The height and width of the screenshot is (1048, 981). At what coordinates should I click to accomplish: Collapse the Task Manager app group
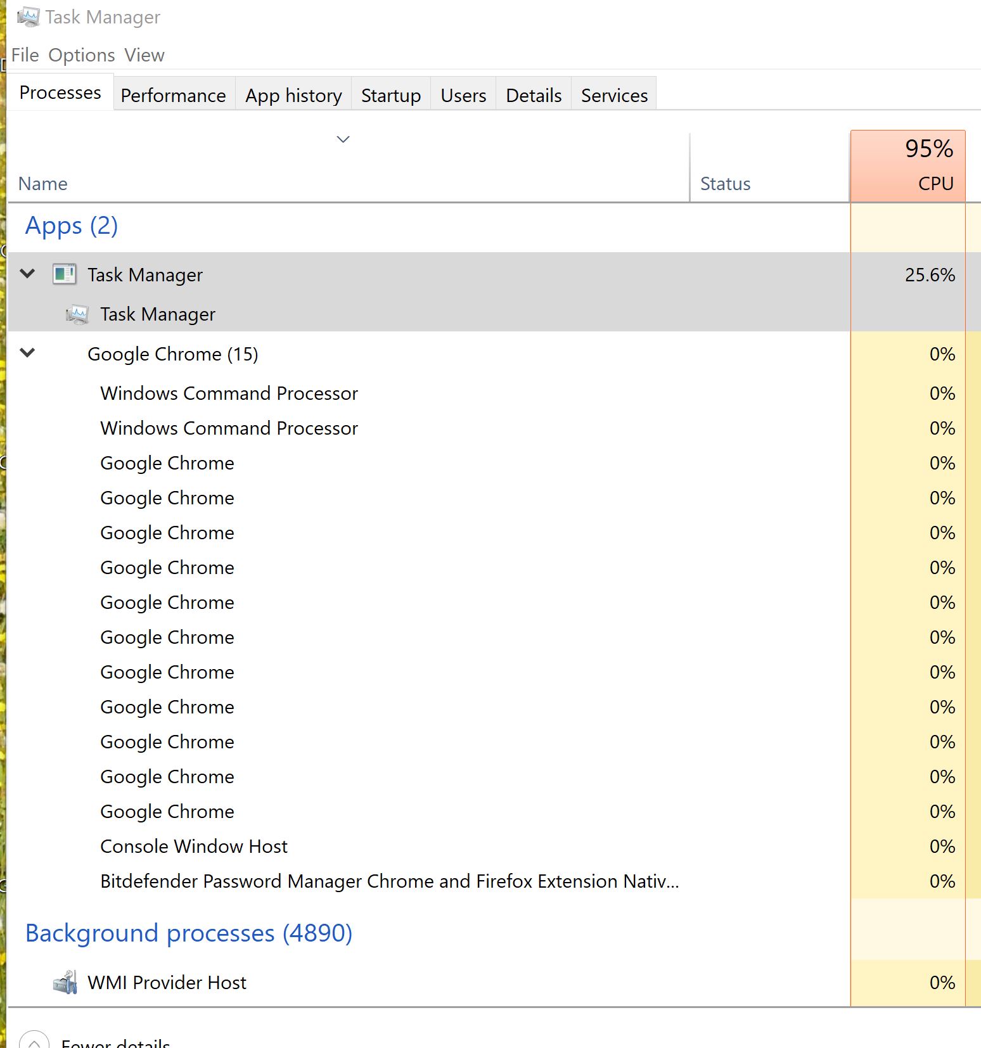click(28, 274)
